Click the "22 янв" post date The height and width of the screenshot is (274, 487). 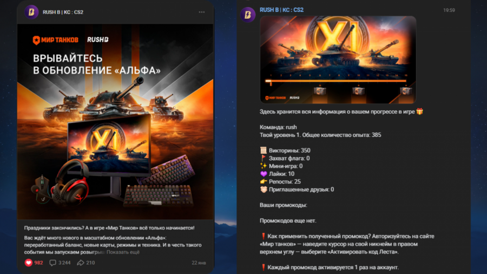[x=199, y=263]
